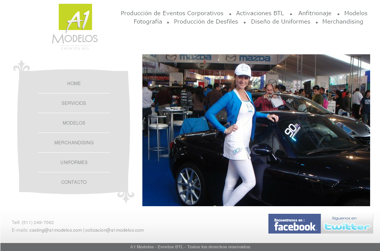Viewport: 380px width, 251px height.
Task: Select Producción de Eventos Corporativos
Action: tap(172, 13)
